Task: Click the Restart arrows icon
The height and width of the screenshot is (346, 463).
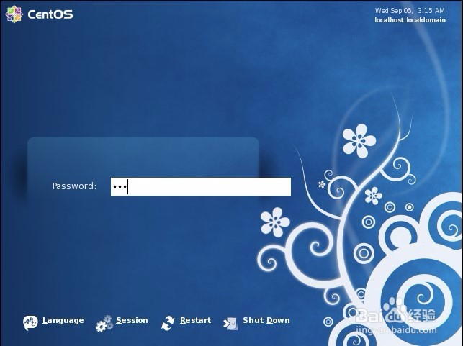Action: 168,323
